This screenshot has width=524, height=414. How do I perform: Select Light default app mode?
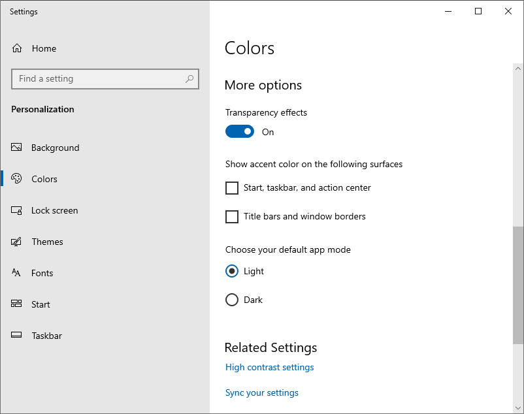click(232, 271)
